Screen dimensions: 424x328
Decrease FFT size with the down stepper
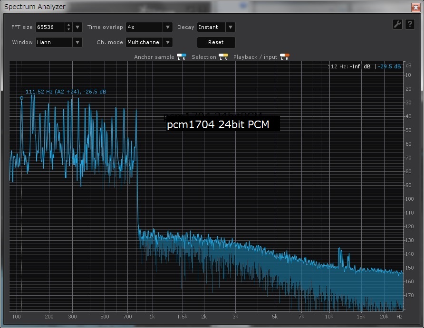coord(68,29)
